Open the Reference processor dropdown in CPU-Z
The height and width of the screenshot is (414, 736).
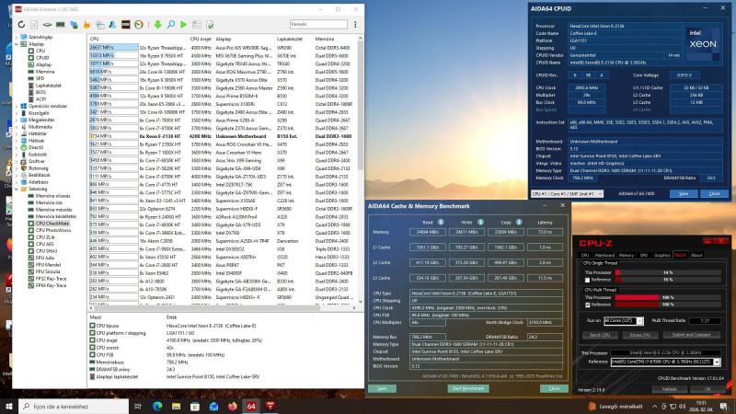(717, 362)
